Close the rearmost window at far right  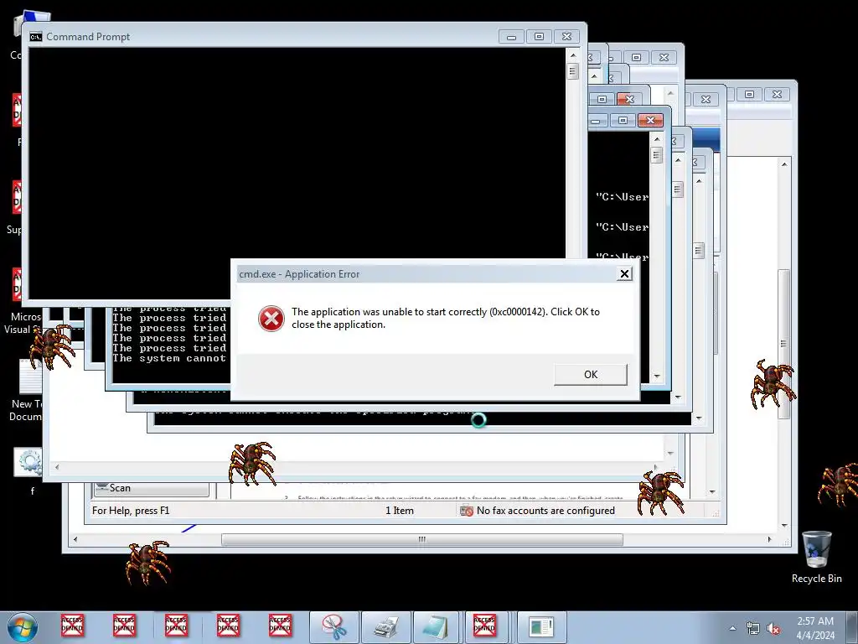777,94
